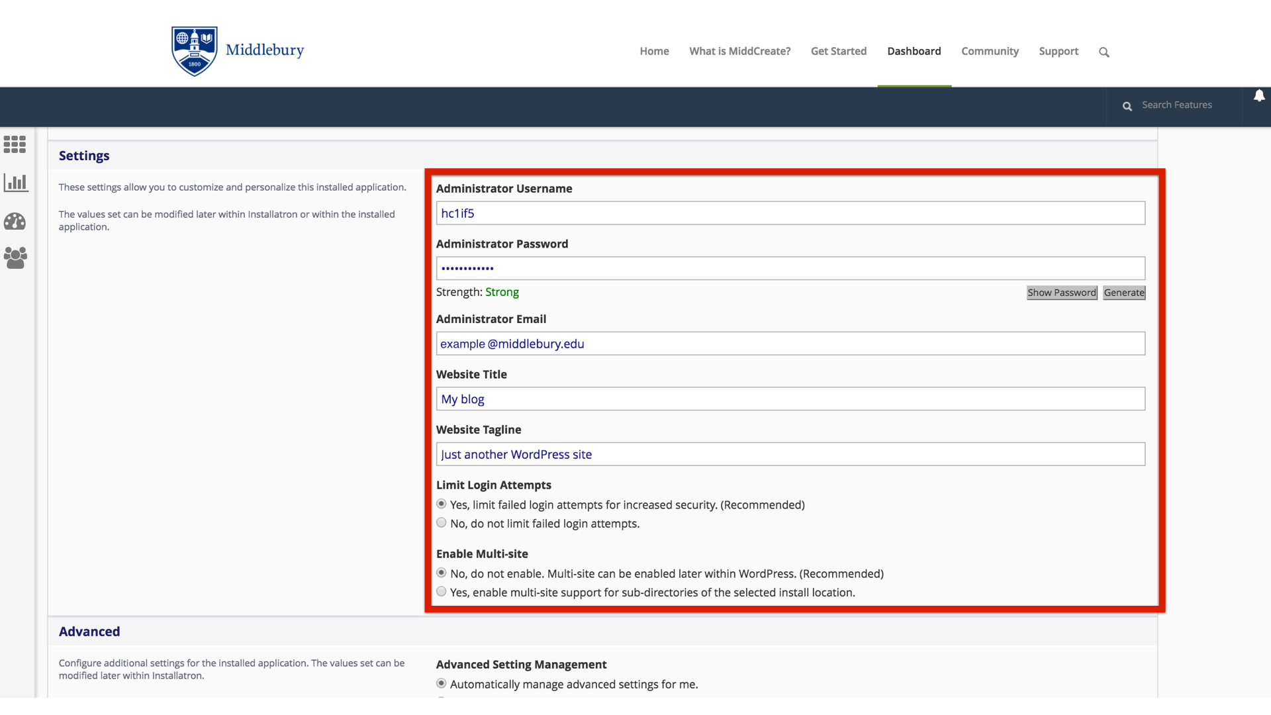Screen dimensions: 1271x715
Task: Open the bar chart statistics sidebar icon
Action: [15, 183]
